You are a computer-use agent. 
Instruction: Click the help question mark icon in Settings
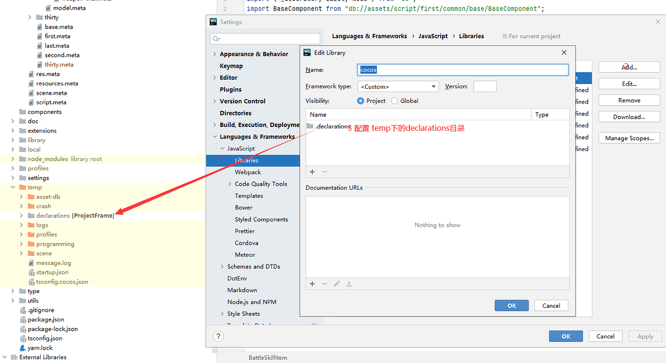[x=218, y=336]
